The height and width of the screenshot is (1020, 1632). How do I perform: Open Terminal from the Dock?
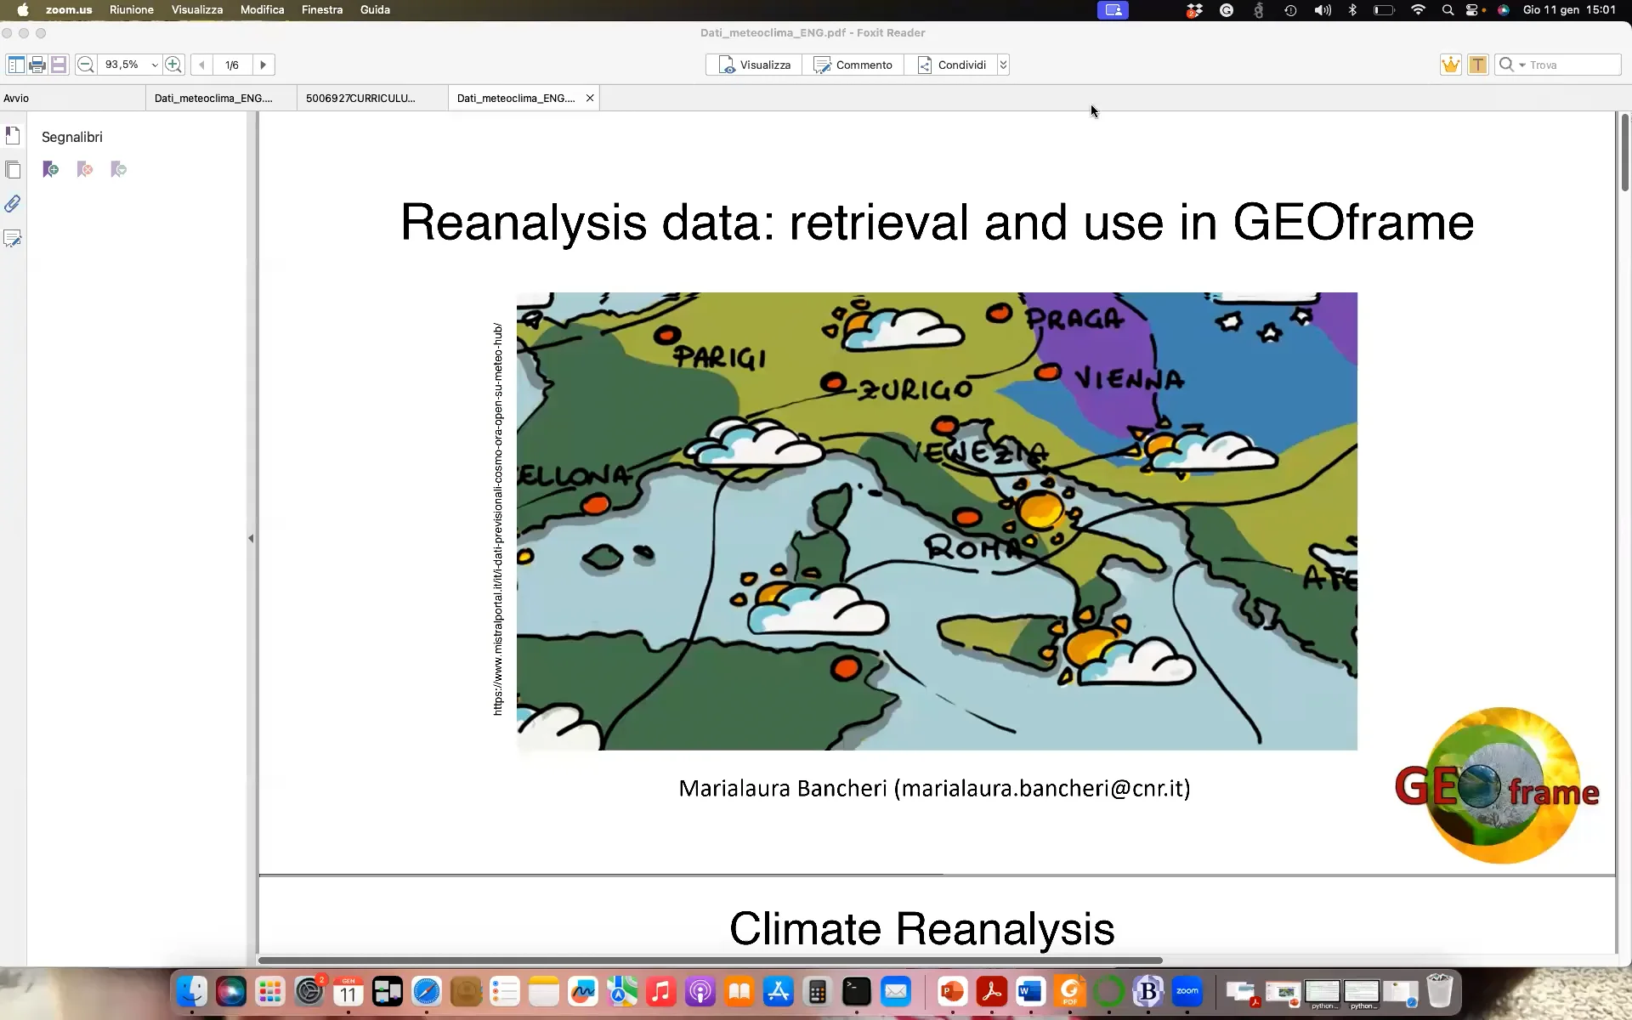pyautogui.click(x=857, y=991)
